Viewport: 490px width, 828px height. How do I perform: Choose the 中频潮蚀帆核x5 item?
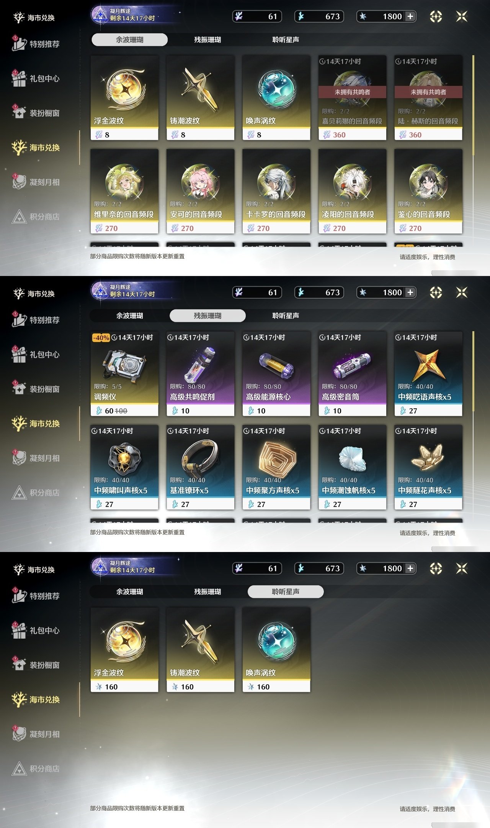(x=352, y=467)
